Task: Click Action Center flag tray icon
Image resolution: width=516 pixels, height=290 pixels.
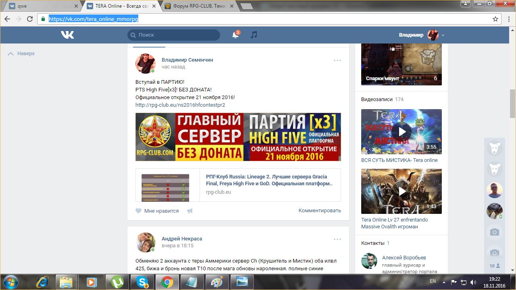Action: [x=454, y=282]
